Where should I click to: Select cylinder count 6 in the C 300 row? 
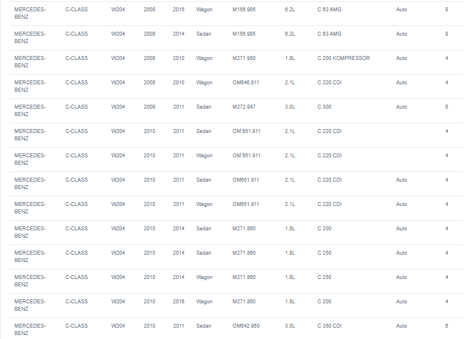[x=446, y=107]
